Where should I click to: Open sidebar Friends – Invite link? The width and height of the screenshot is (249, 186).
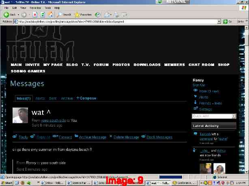[210, 103]
